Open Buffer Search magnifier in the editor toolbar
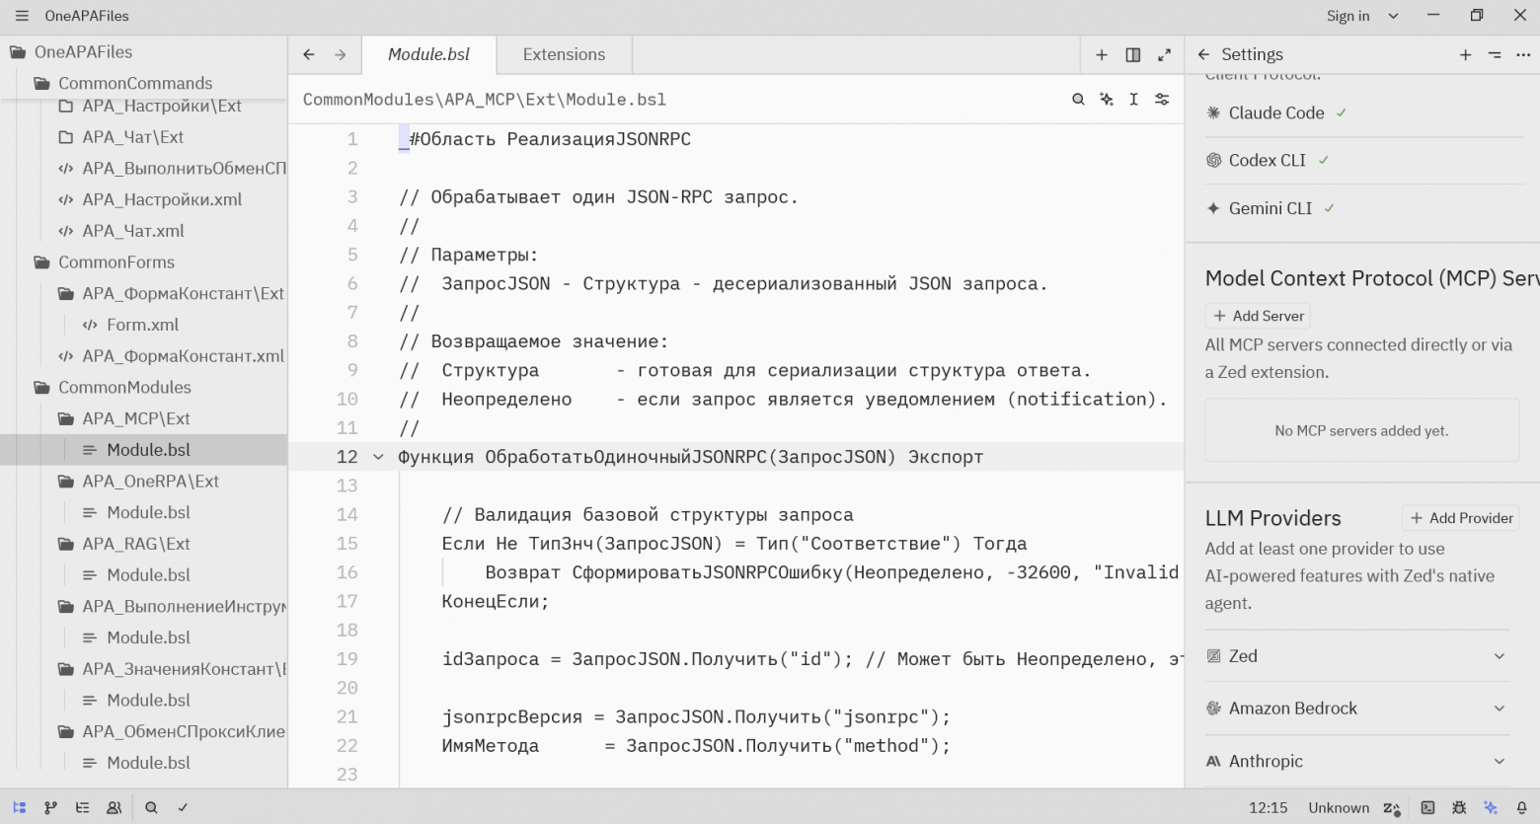The height and width of the screenshot is (824, 1540). click(1078, 99)
